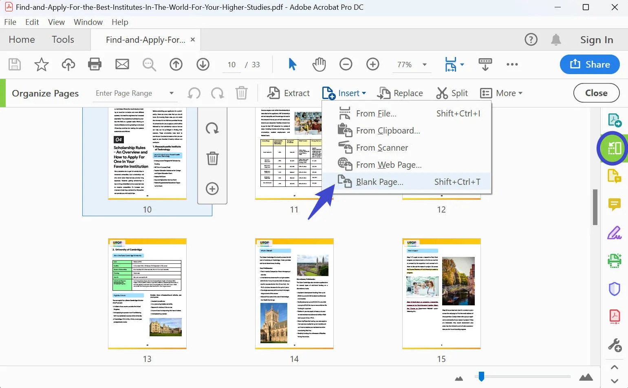
Task: Split the document using the Split tool
Action: pyautogui.click(x=452, y=93)
